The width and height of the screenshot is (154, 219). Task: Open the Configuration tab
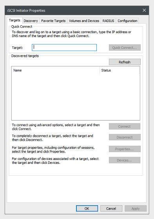coord(127,21)
